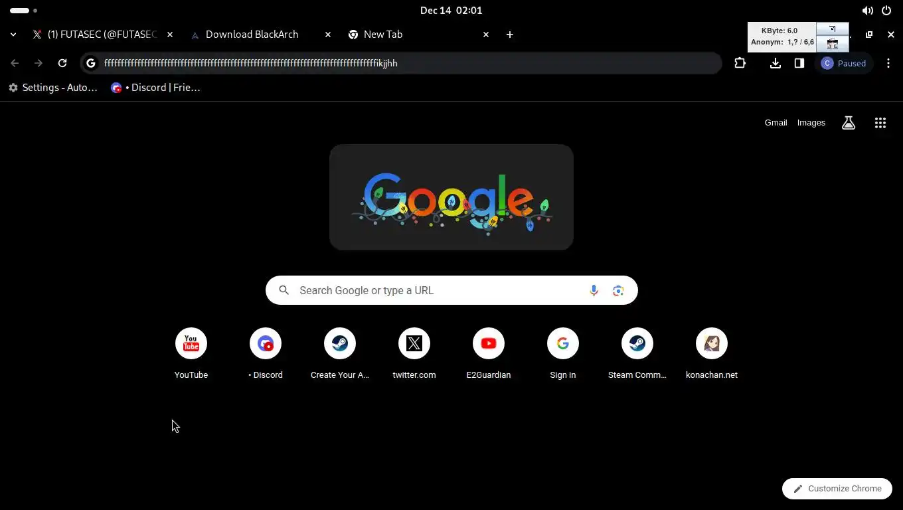Image resolution: width=903 pixels, height=510 pixels.
Task: Open the Gmail link
Action: click(x=776, y=123)
